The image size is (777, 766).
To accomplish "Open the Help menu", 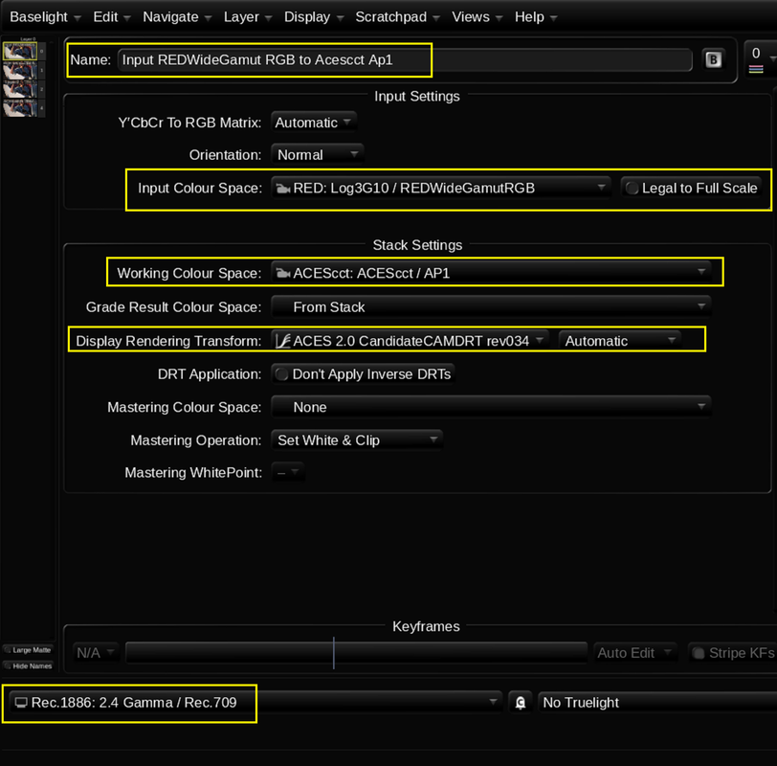I will [535, 17].
